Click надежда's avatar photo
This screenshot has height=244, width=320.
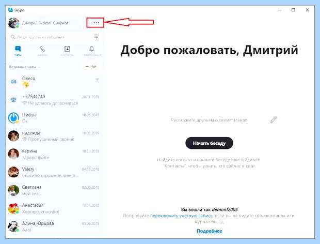[13, 136]
